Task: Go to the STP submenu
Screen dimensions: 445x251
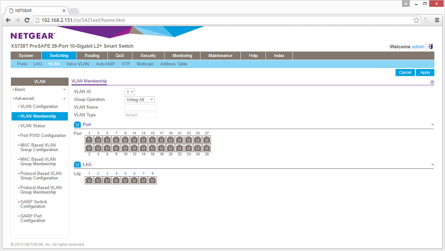Action: 126,64
